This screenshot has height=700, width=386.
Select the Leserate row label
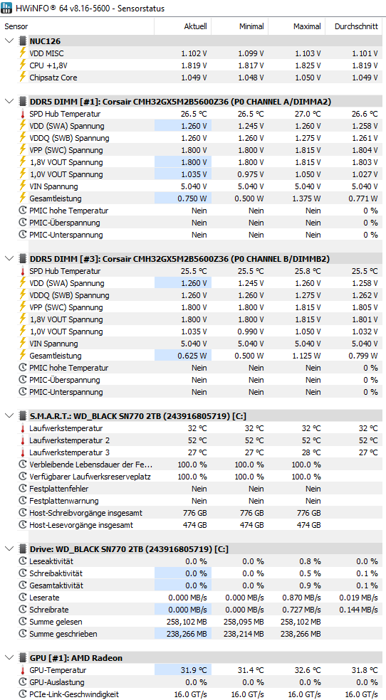44,598
